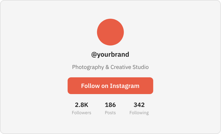Click the orange circular profile avatar
221x134 pixels.
tap(110, 32)
